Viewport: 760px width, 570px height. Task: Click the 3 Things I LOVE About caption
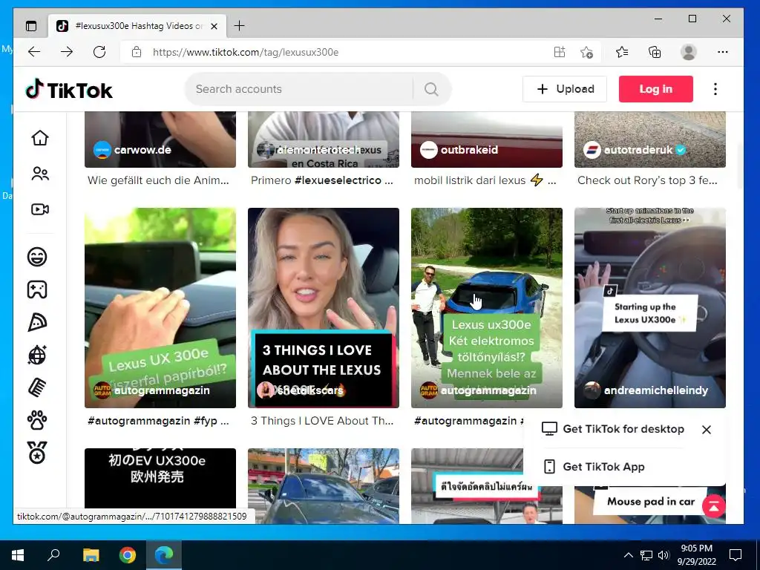coord(322,421)
